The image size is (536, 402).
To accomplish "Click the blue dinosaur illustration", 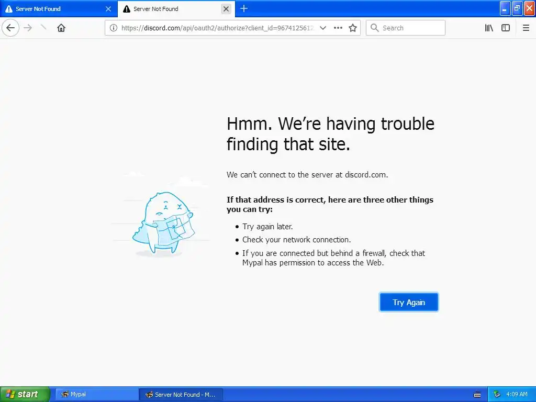I will pos(163,223).
